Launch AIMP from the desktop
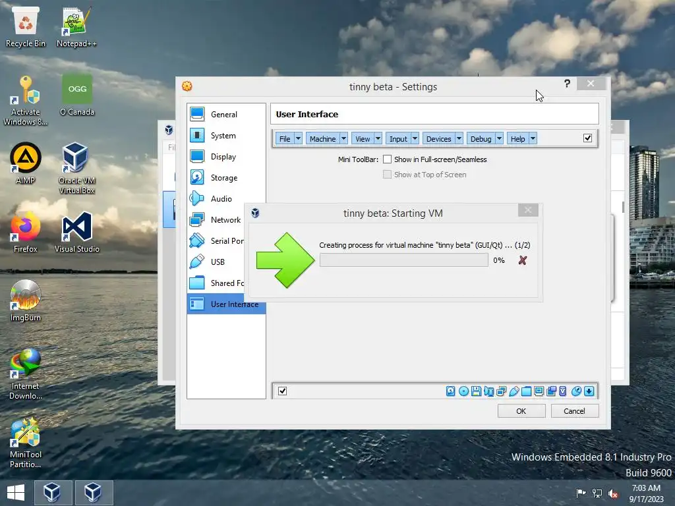The height and width of the screenshot is (506, 675). pos(26,163)
